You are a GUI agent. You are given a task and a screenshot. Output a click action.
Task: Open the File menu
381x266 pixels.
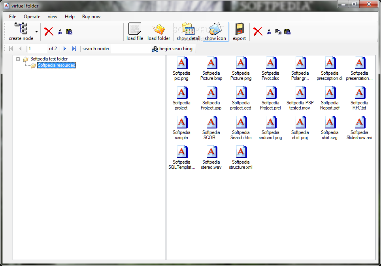[x=13, y=17]
